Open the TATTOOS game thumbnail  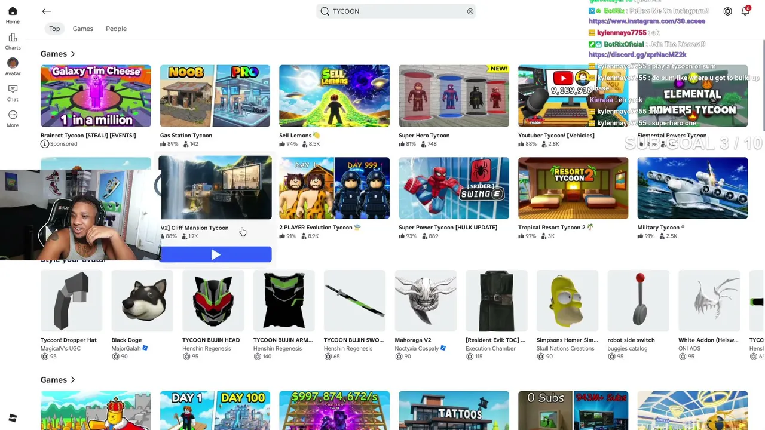click(454, 410)
